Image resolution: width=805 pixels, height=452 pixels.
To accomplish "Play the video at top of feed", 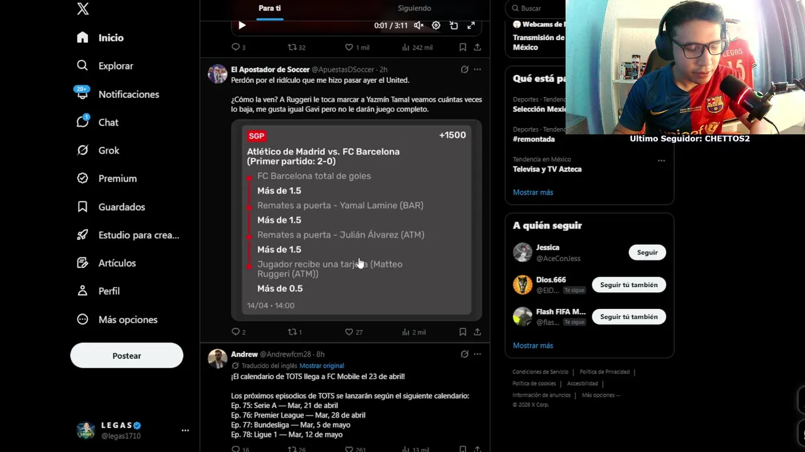I will coord(242,26).
